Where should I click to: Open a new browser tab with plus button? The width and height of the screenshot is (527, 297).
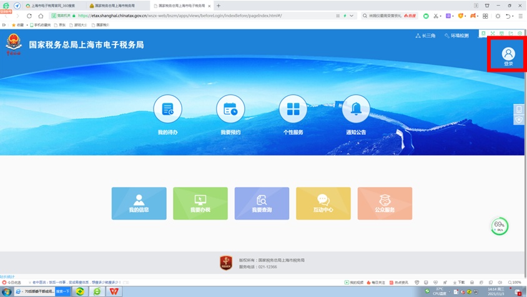pyautogui.click(x=219, y=6)
